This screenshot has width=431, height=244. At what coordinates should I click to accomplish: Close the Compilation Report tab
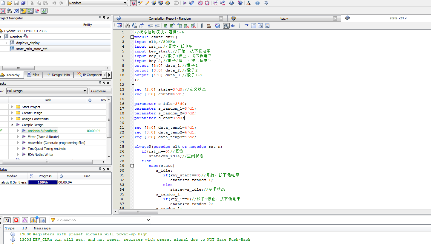pos(221,18)
